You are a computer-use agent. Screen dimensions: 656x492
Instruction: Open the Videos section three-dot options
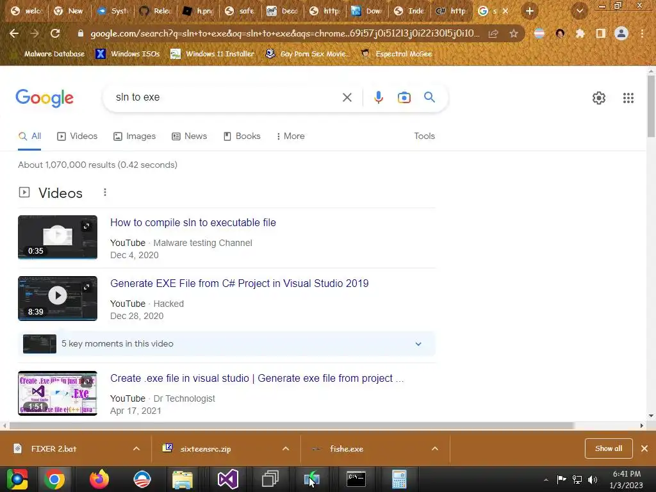coord(105,192)
